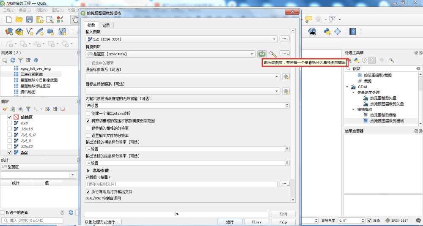Click the 运行 button

tap(230, 222)
